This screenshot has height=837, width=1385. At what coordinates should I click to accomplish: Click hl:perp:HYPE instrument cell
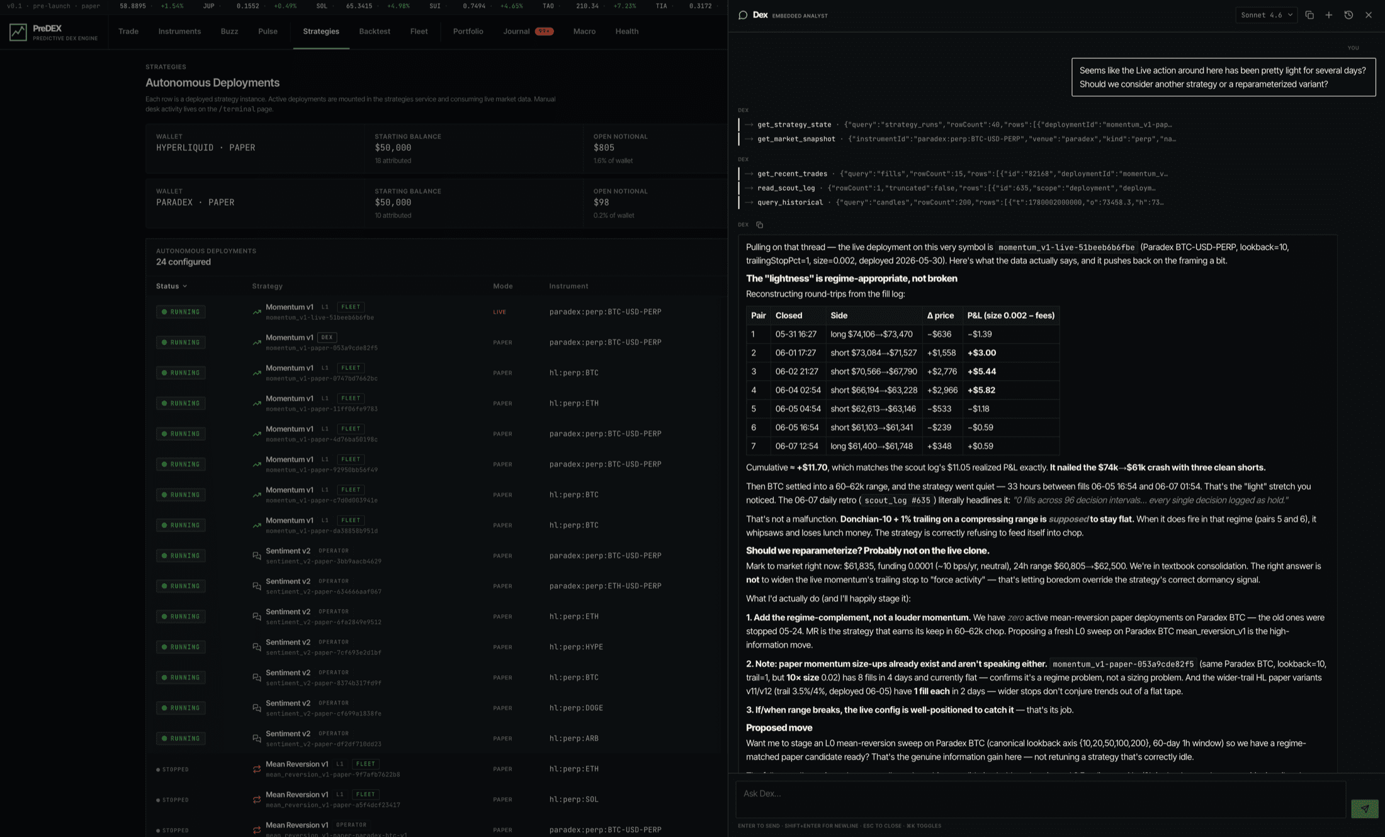576,647
